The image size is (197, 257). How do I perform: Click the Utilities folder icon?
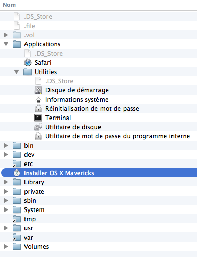(x=28, y=72)
